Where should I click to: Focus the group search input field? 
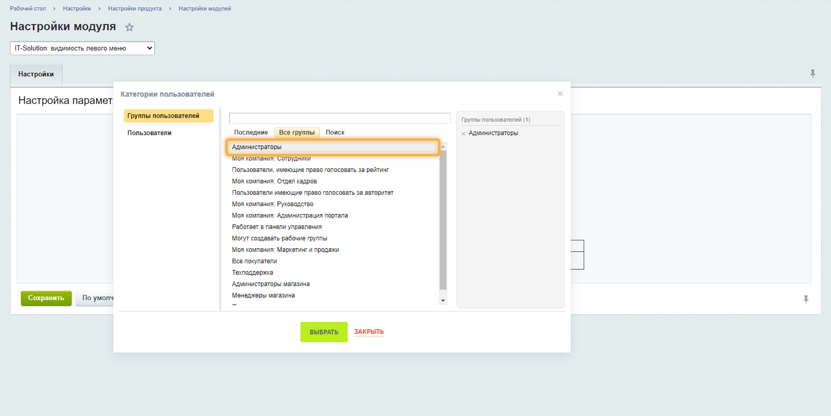(340, 118)
